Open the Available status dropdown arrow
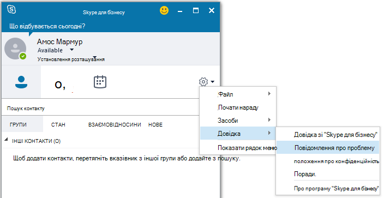 point(71,50)
